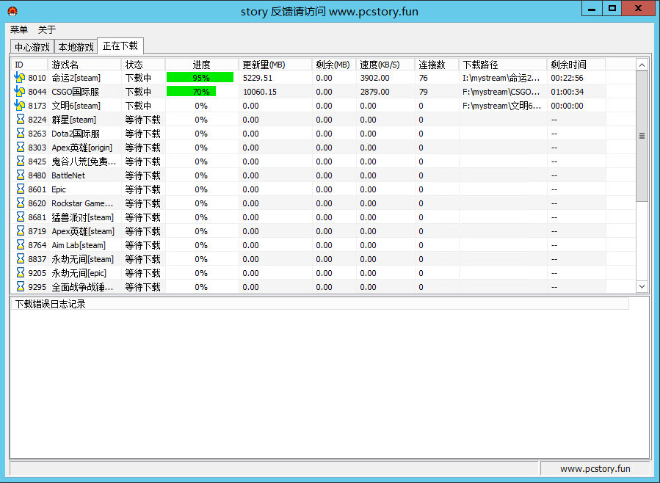
Task: Click the download list scrollbar thumb
Action: click(642, 136)
